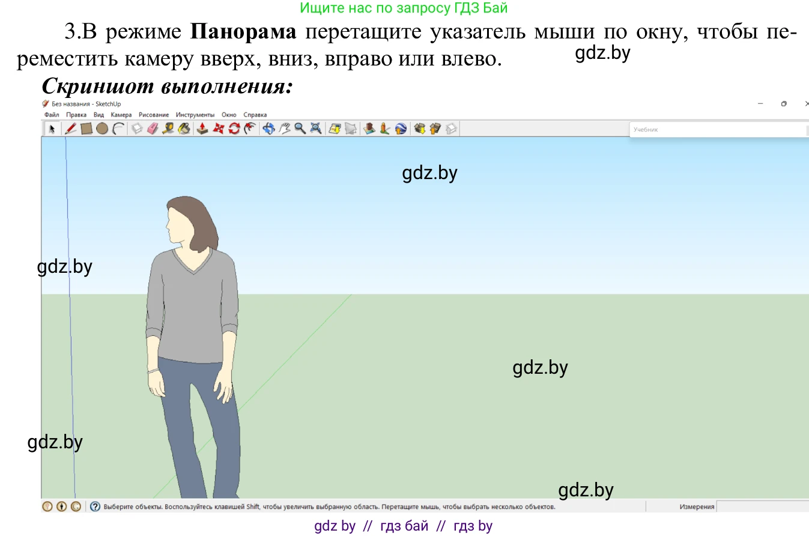Select the Arc tool

[x=117, y=129]
